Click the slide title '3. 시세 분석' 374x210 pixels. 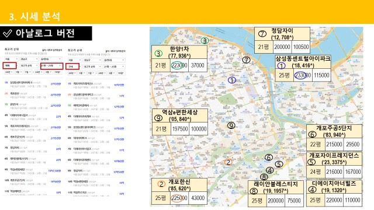click(35, 16)
